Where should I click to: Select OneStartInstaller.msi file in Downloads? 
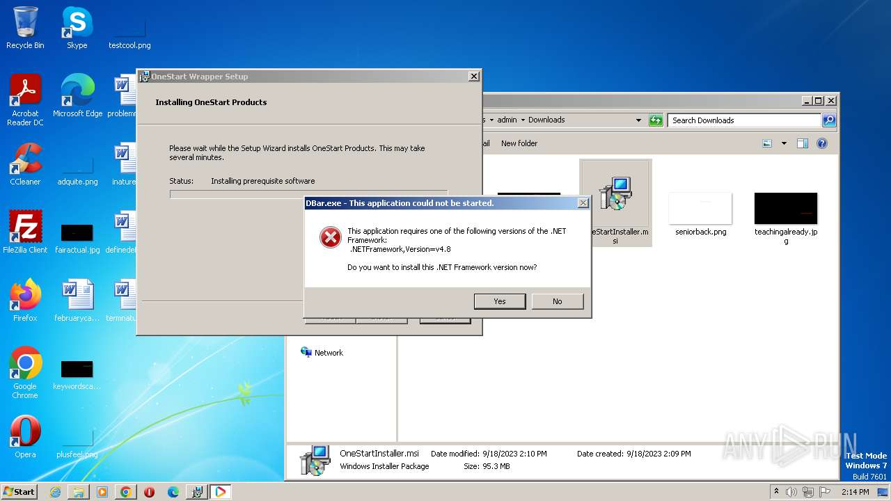tap(617, 202)
